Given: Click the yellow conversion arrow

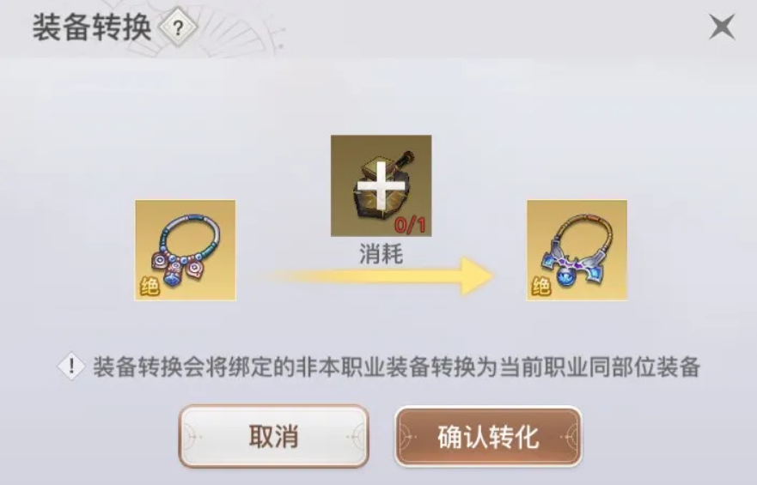Looking at the screenshot, I should tap(379, 276).
